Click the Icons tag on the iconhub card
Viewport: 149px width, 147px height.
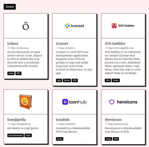60,139
